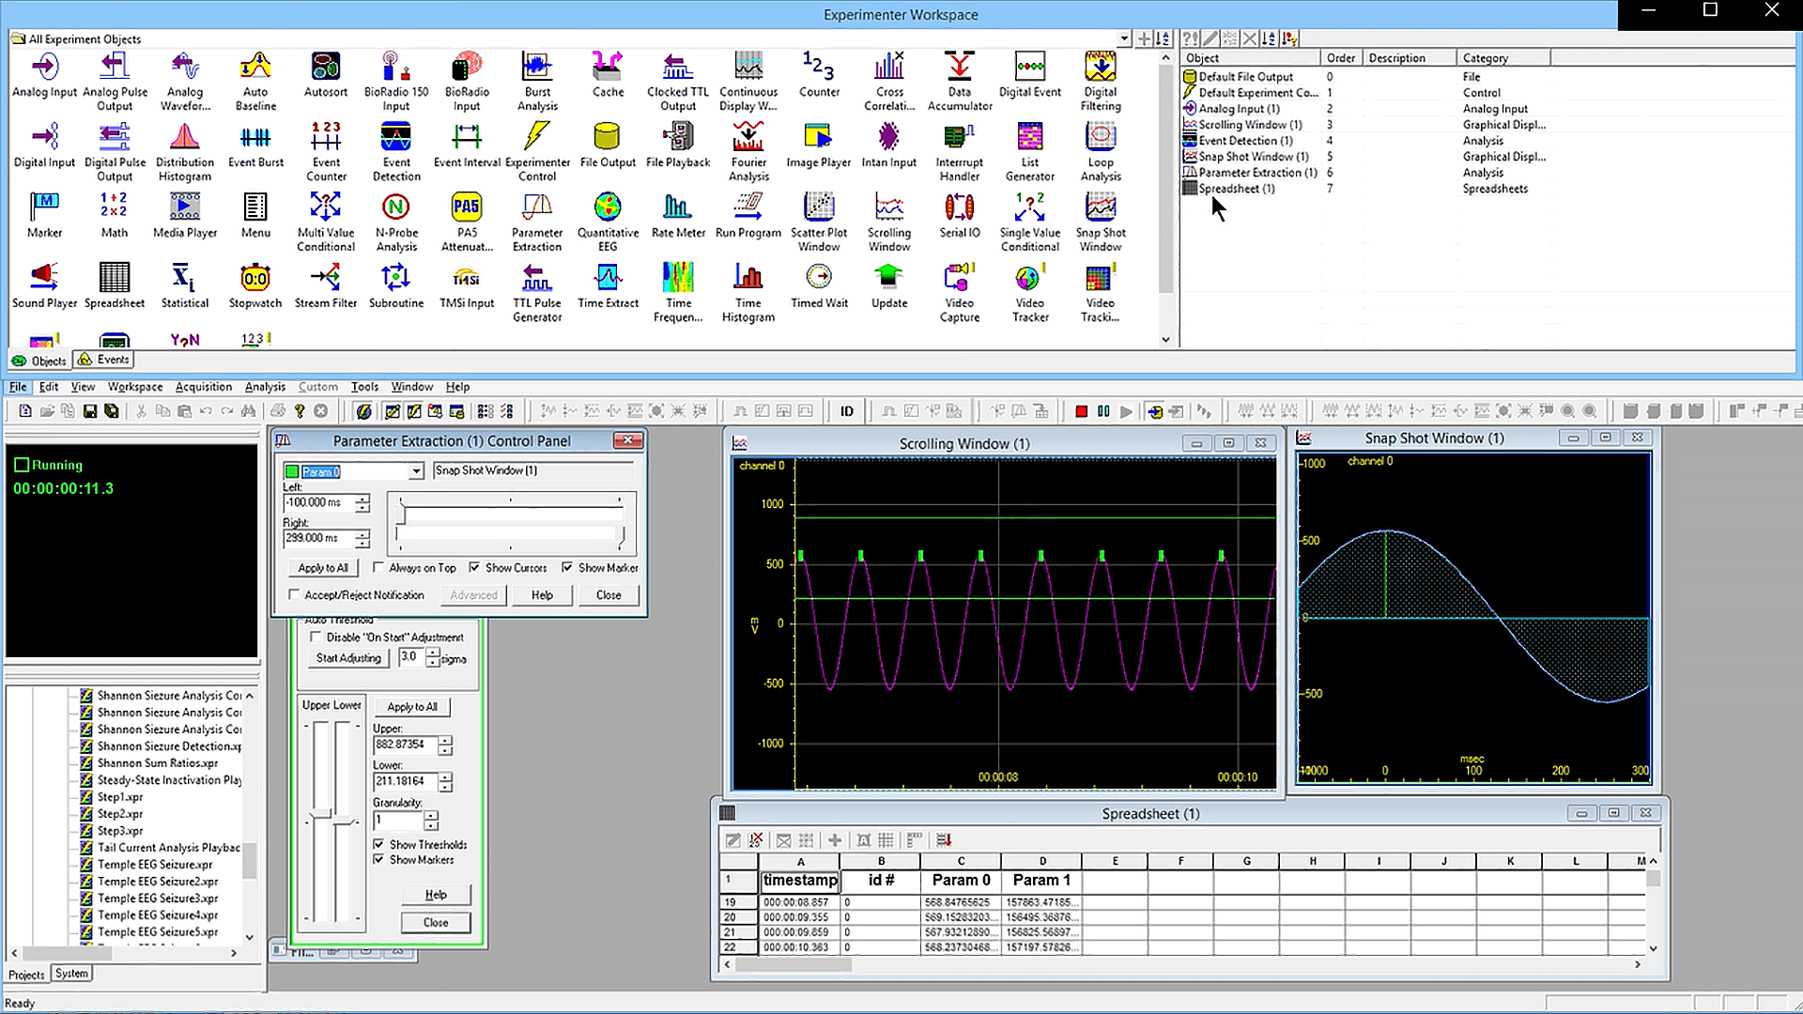Open the Param1 dropdown in control panel
Image resolution: width=1803 pixels, height=1014 pixels.
pos(415,470)
